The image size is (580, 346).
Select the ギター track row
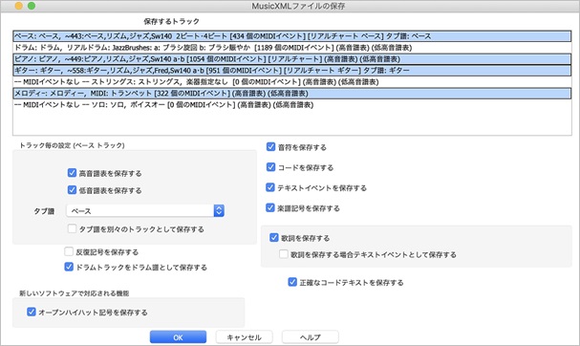tap(292, 71)
